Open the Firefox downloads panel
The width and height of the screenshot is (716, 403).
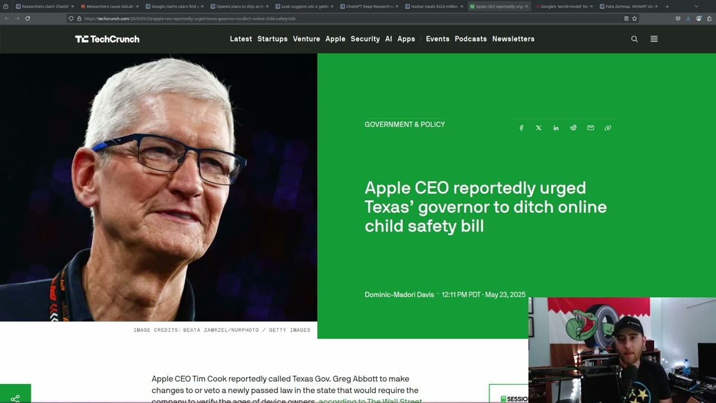click(688, 18)
